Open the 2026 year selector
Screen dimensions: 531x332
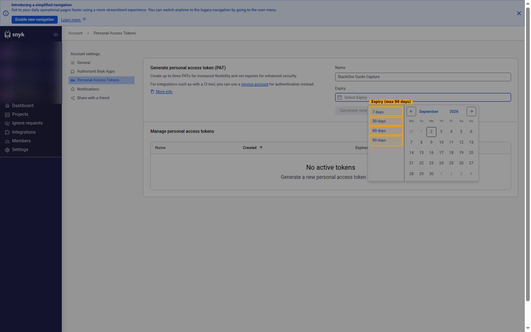454,112
